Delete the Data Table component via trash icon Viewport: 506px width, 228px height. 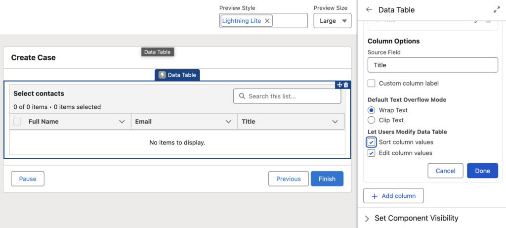coord(346,85)
